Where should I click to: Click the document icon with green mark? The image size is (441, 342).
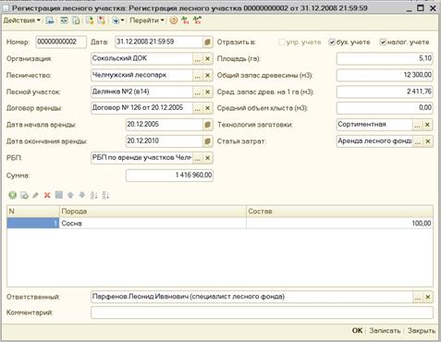click(x=90, y=20)
